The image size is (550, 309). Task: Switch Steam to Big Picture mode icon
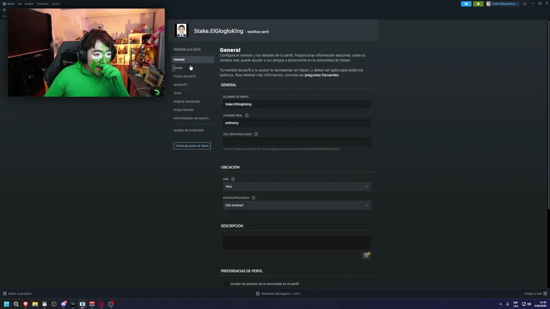pos(525,4)
